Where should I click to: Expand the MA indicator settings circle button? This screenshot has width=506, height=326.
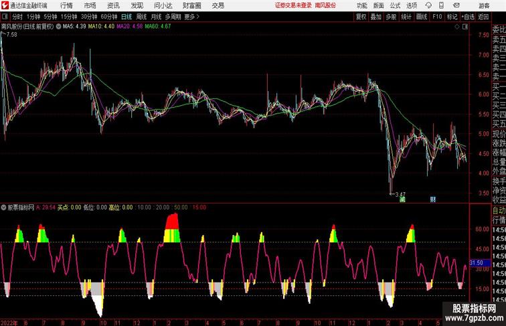pyautogui.click(x=58, y=27)
